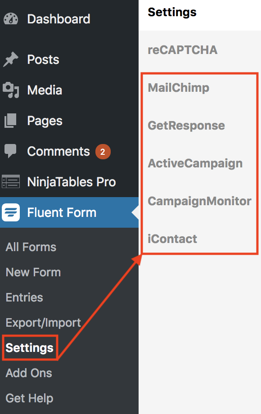Click the Comments speech bubble icon
This screenshot has height=414, width=261.
click(x=10, y=151)
